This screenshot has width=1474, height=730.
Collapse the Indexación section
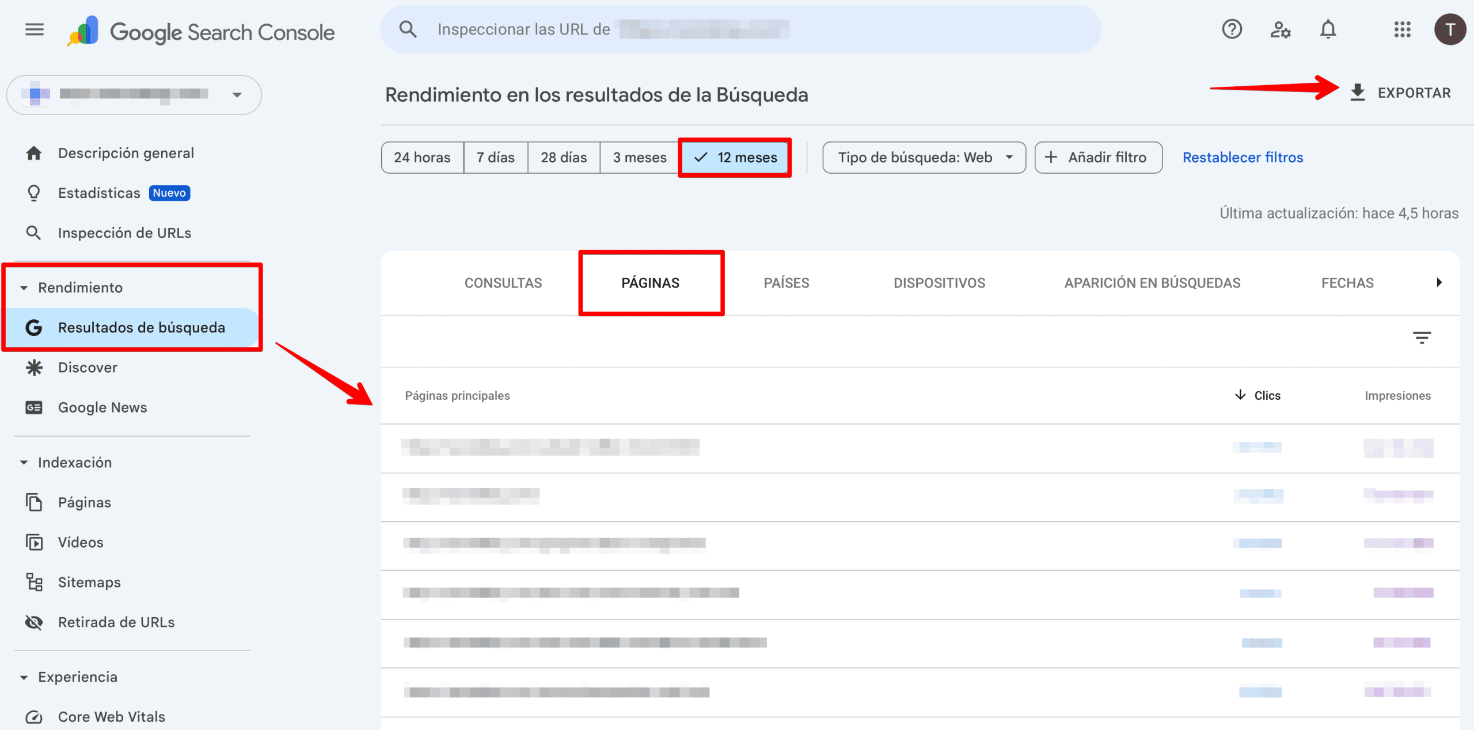(24, 463)
